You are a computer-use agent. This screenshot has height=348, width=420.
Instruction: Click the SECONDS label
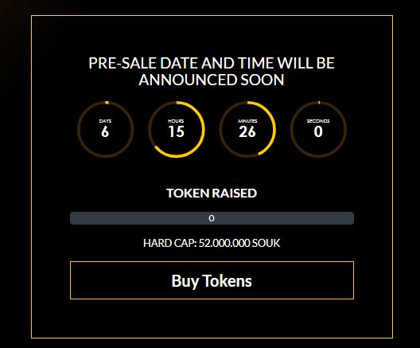[318, 121]
